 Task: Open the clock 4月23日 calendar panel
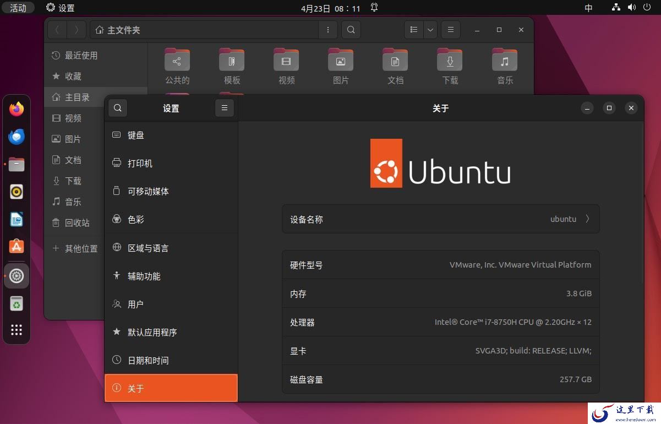click(331, 8)
